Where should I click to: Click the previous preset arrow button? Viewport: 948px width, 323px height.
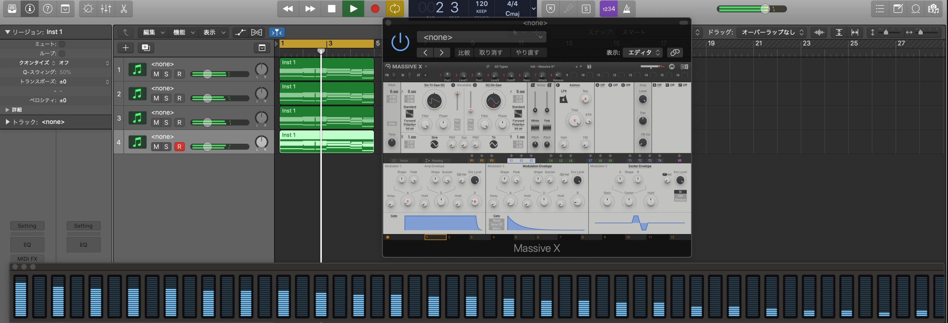coord(425,53)
